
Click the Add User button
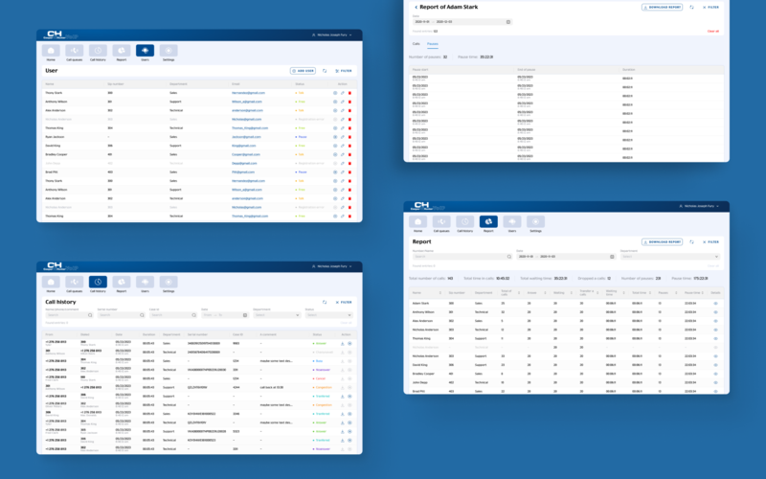[303, 71]
